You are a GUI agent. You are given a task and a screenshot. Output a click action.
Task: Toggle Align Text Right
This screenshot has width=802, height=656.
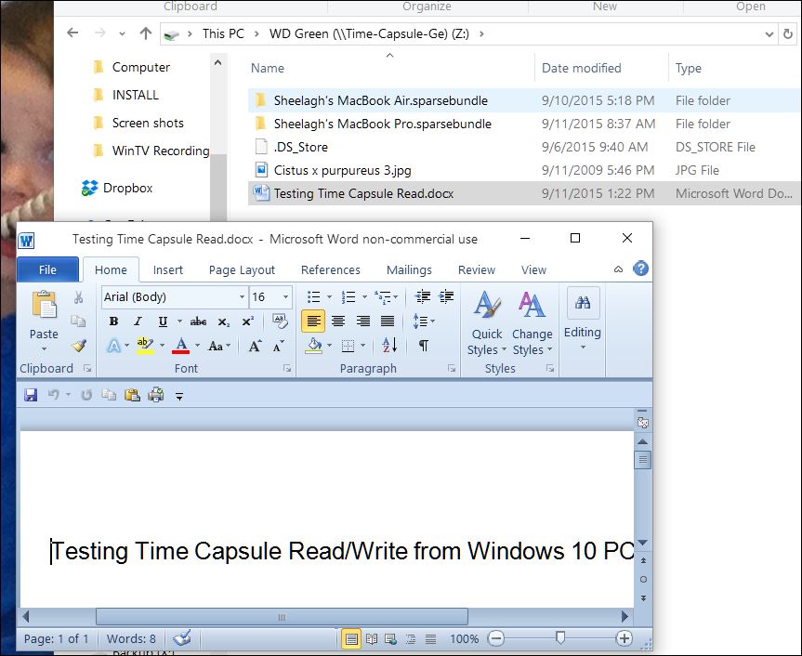coord(363,321)
